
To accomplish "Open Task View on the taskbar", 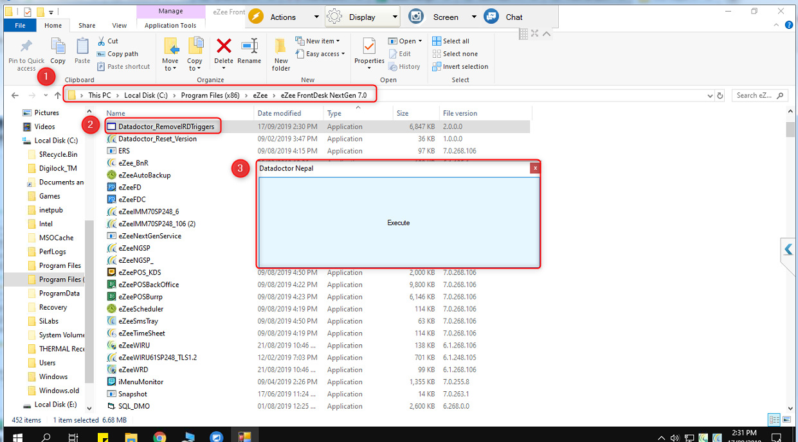I will click(x=74, y=438).
